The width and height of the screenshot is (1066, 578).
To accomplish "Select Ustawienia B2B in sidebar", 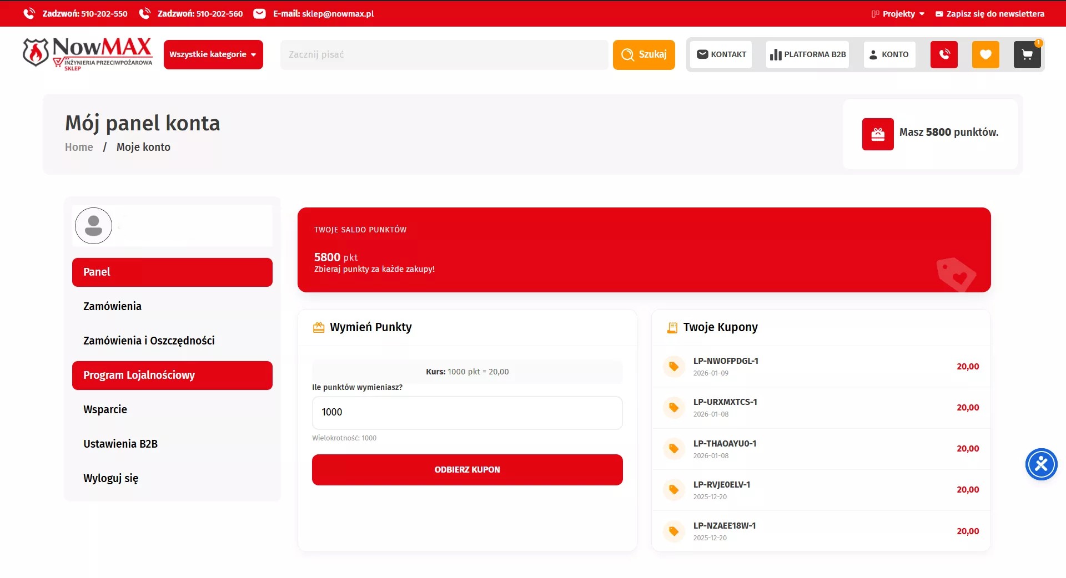I will [120, 444].
